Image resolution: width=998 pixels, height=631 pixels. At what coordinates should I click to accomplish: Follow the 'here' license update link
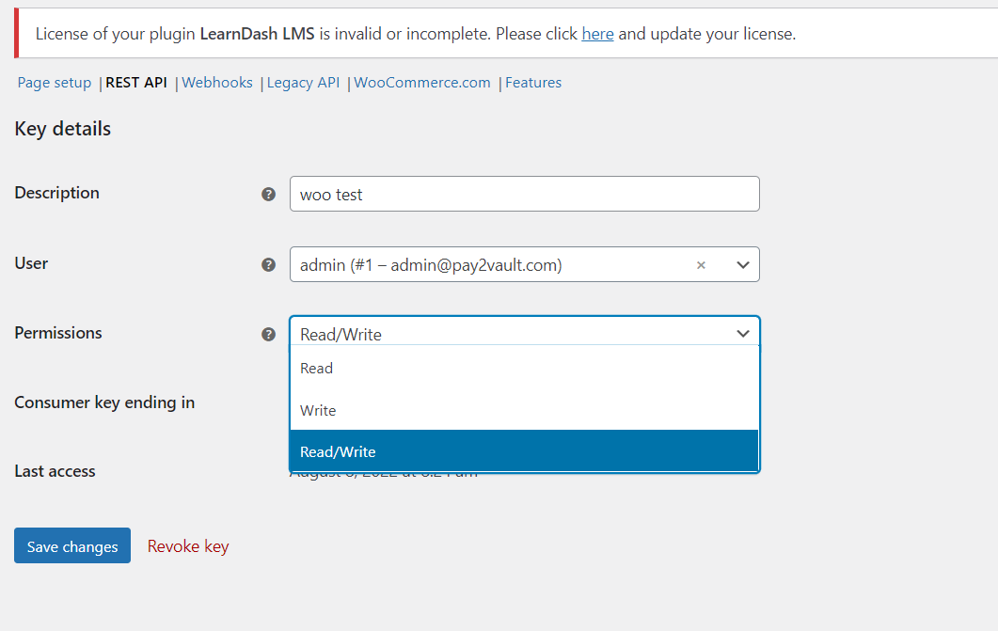click(x=597, y=34)
